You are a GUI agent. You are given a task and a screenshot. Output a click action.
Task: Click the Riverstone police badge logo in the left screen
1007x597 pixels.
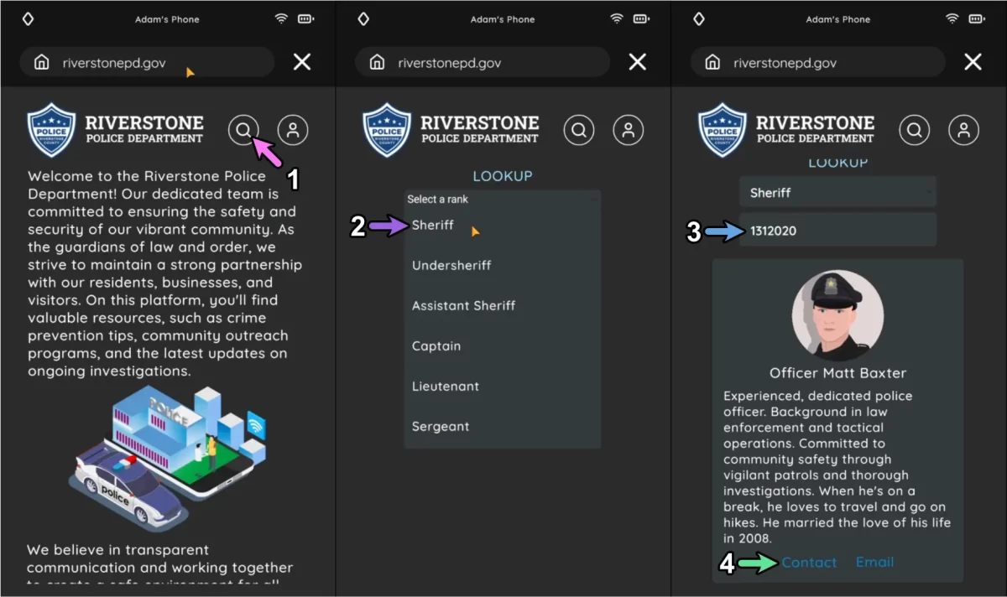(x=51, y=130)
